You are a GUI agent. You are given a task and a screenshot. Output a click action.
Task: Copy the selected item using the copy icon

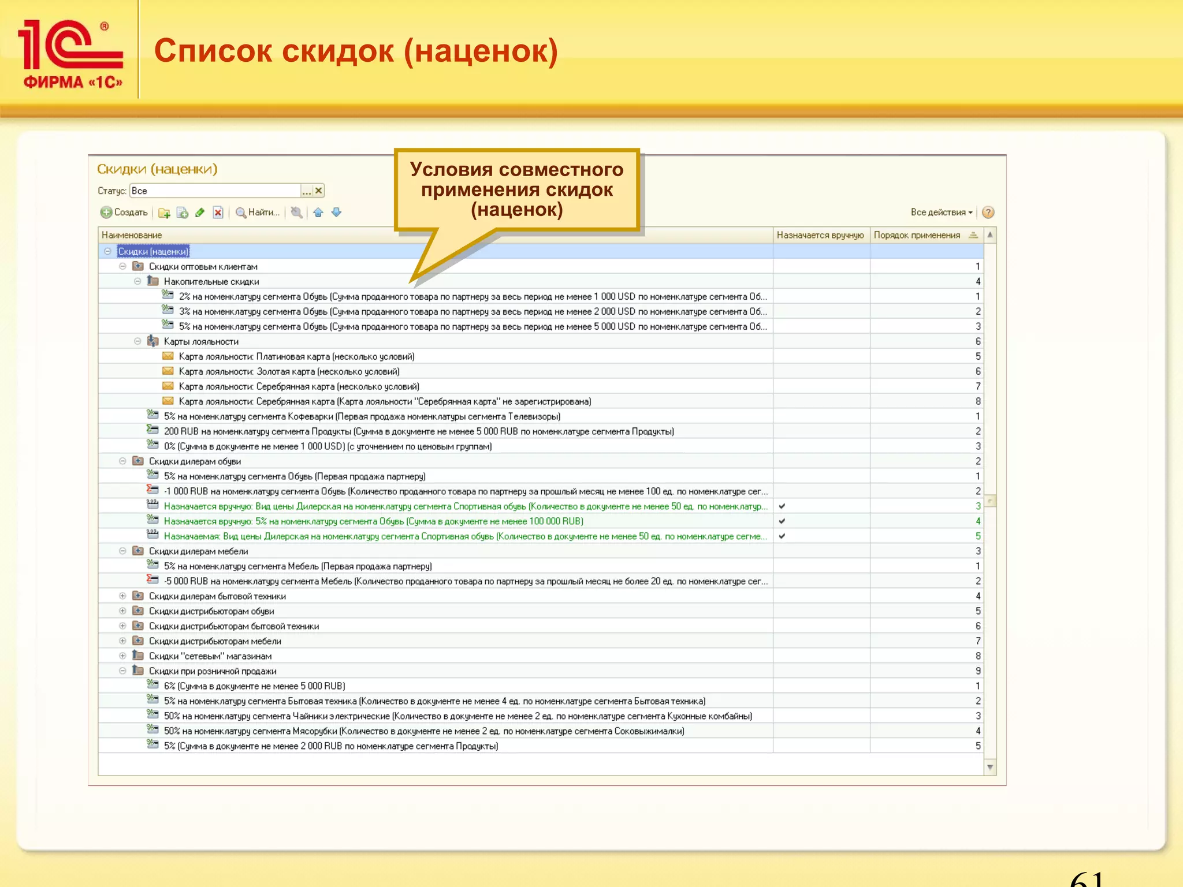[182, 213]
